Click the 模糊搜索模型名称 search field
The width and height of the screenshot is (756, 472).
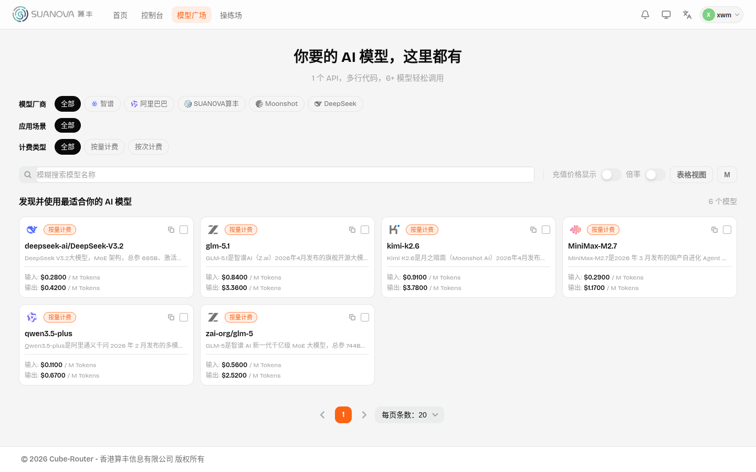click(x=285, y=175)
